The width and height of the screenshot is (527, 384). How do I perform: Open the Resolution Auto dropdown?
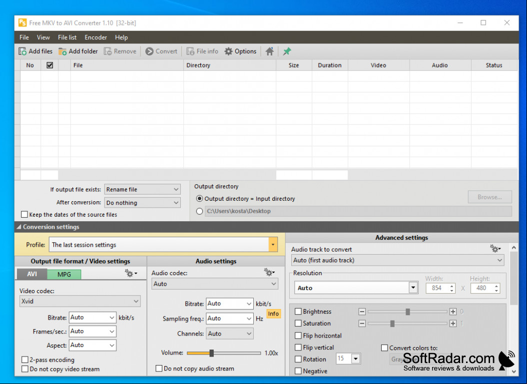click(413, 288)
